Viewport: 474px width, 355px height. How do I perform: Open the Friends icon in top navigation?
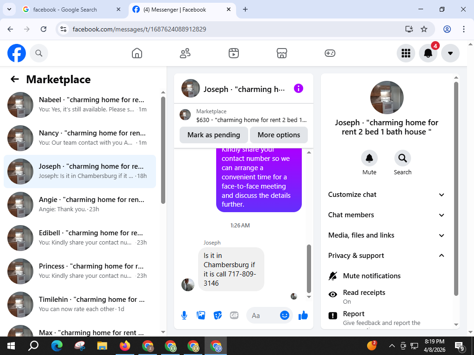pos(185,53)
